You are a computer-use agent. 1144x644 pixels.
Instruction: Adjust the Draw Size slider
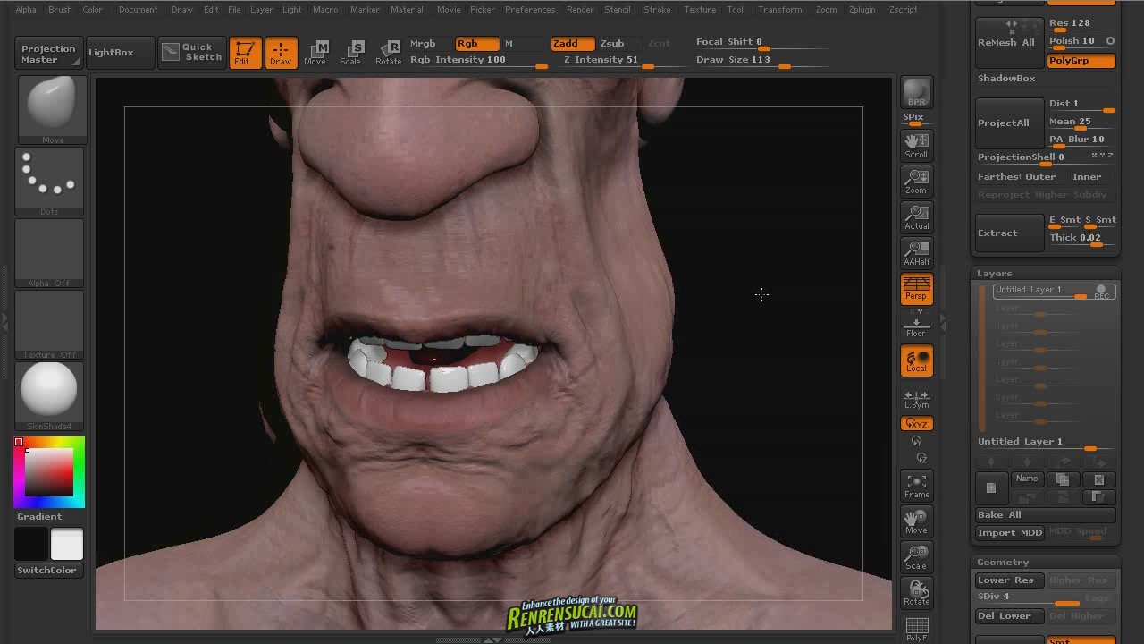761,61
